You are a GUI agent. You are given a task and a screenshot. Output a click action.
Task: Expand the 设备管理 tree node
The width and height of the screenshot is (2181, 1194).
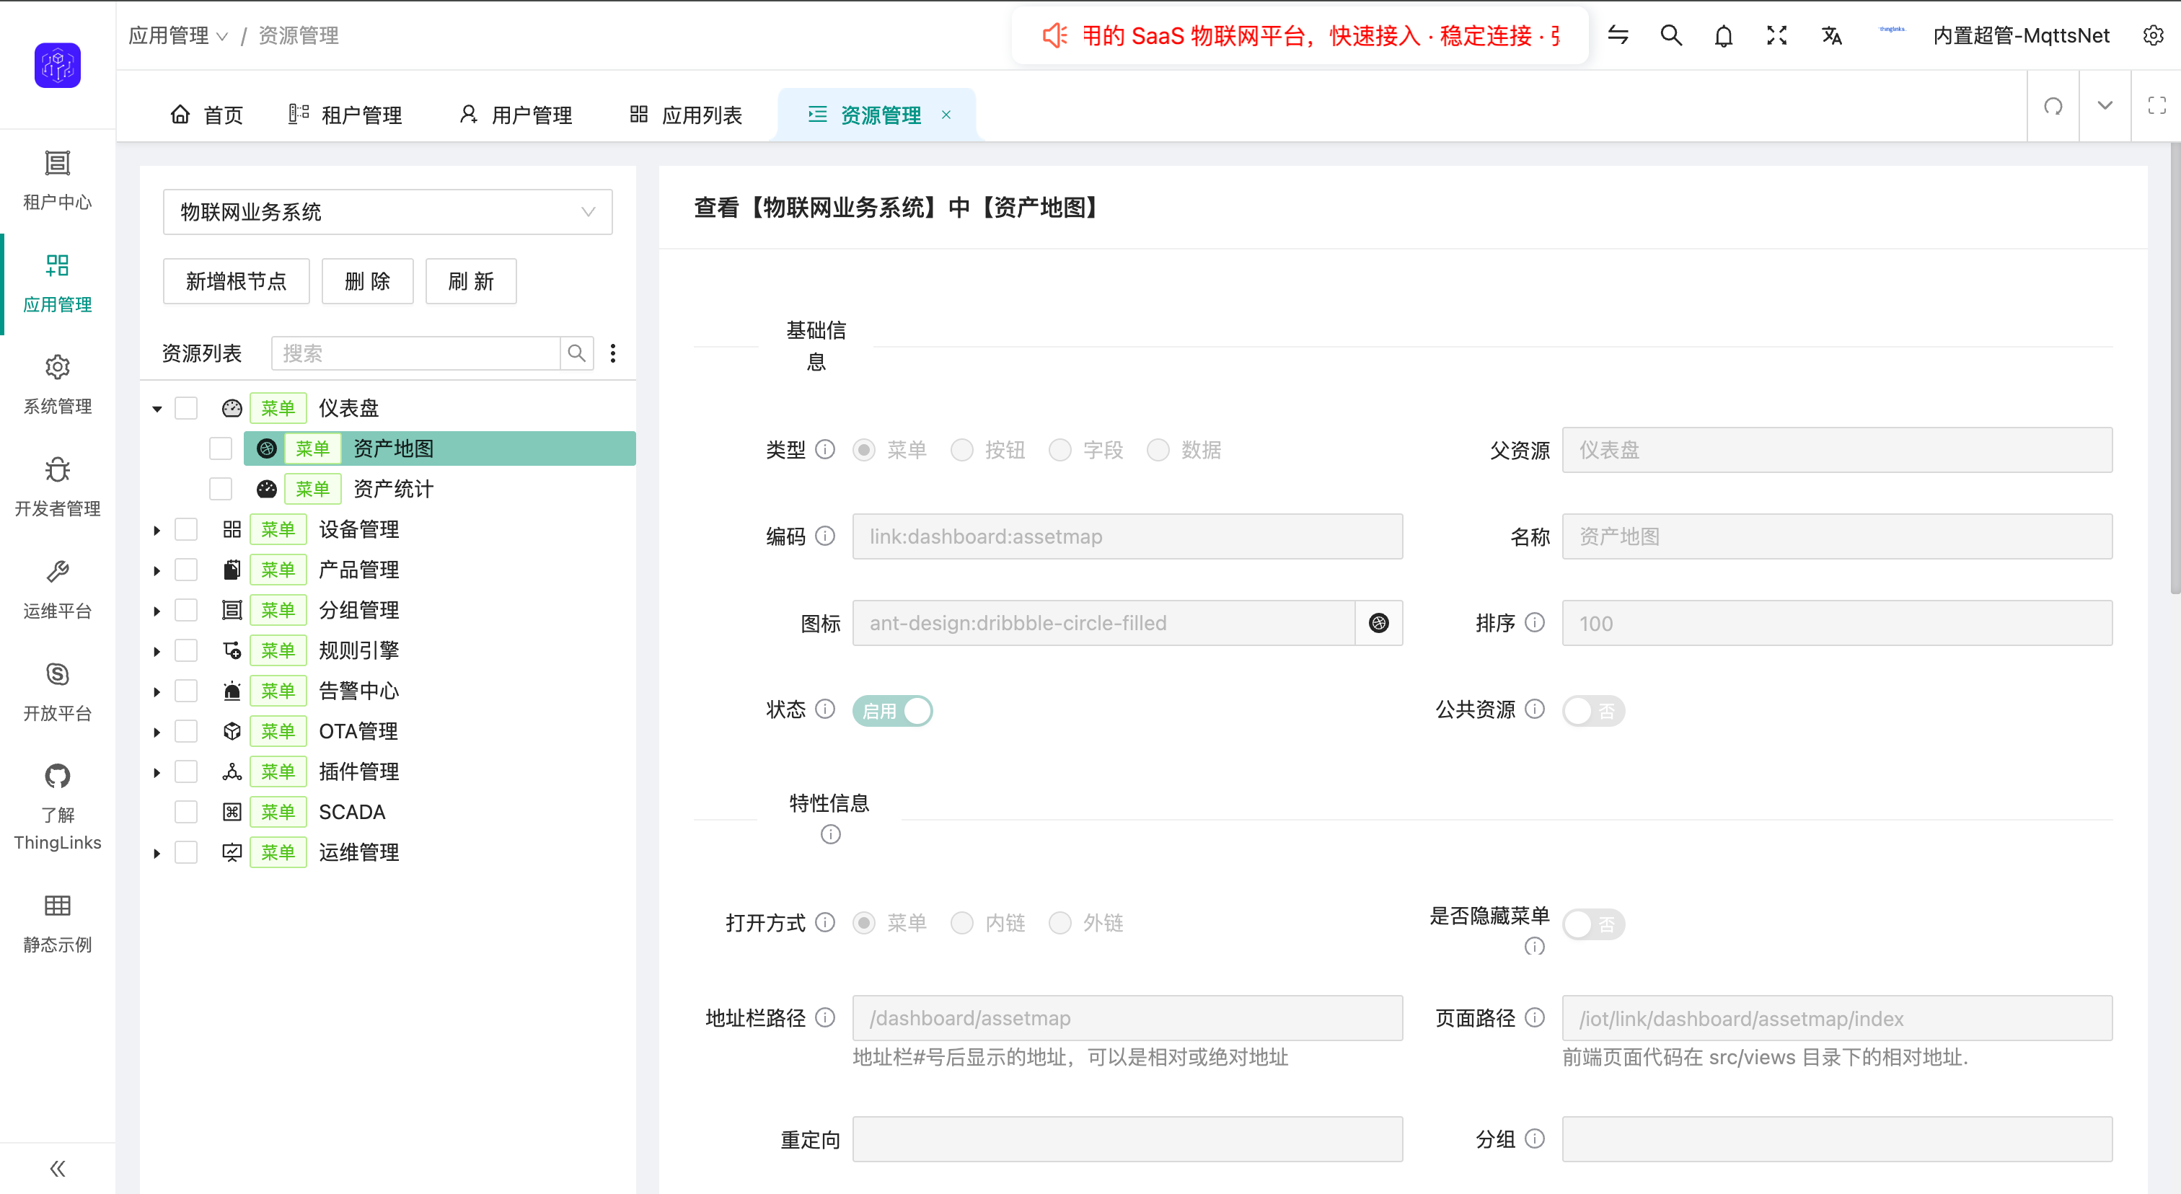click(157, 530)
